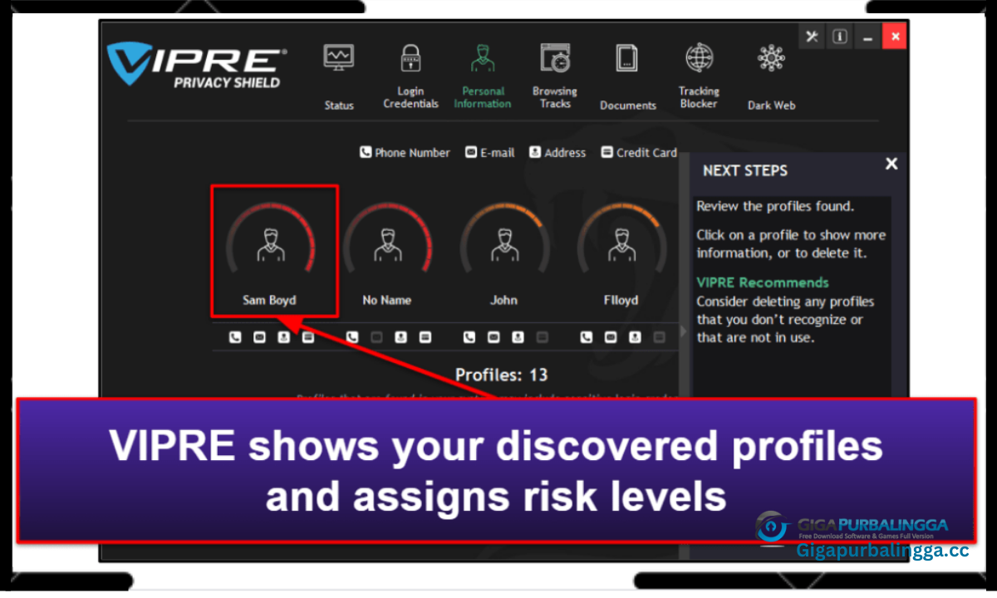Open the tools settings wrench icon
The image size is (997, 598).
(x=813, y=37)
